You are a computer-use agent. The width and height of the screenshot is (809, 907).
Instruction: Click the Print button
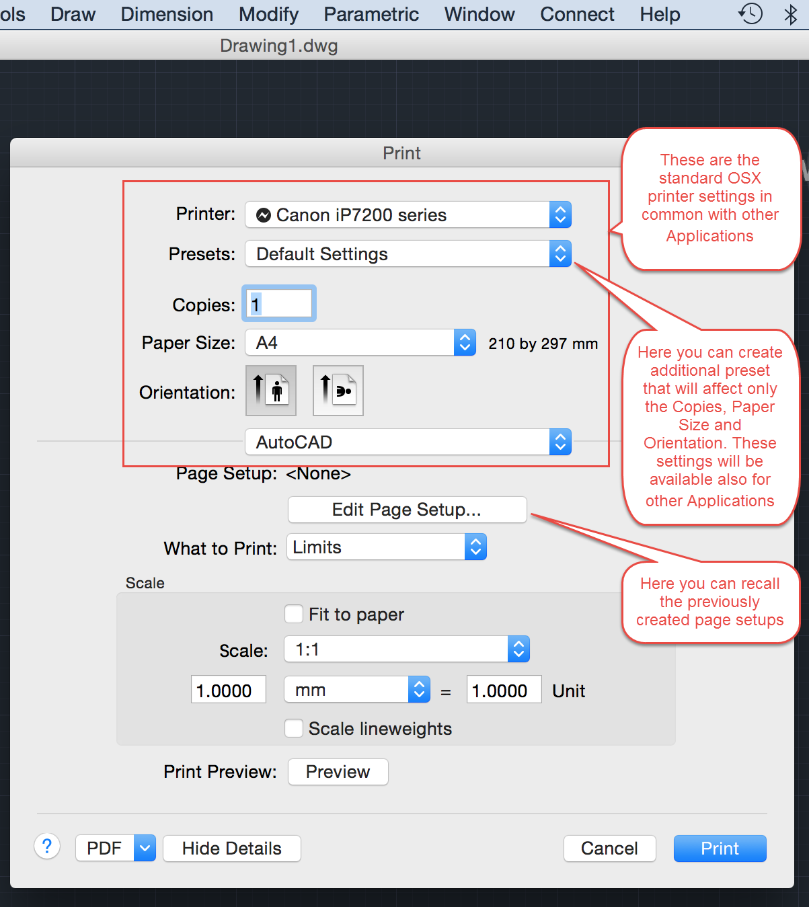click(719, 848)
